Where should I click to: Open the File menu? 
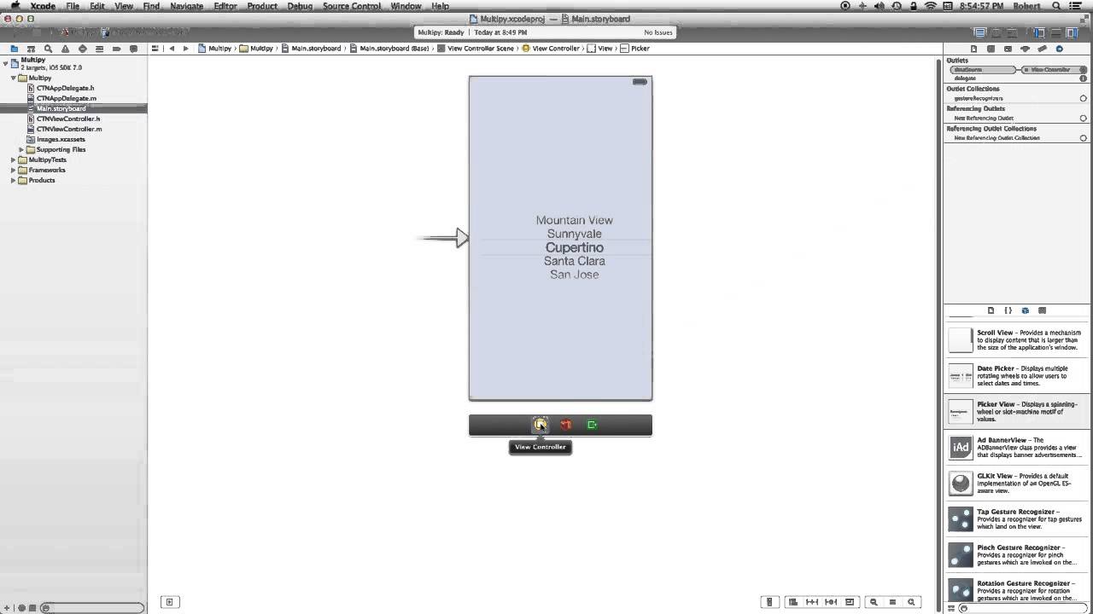[73, 6]
